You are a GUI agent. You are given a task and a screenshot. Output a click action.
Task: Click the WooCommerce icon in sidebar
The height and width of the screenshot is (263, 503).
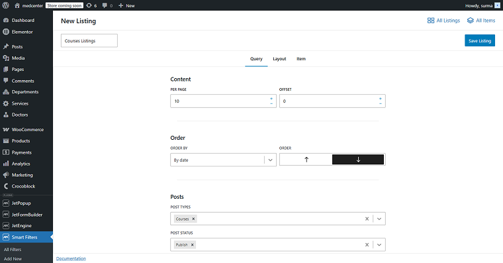tap(6, 129)
